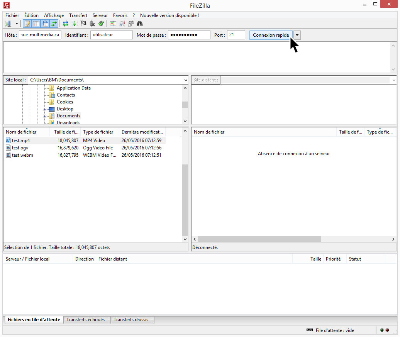Click the process transfer queue icon
400x337 pixels.
pyautogui.click(x=75, y=24)
